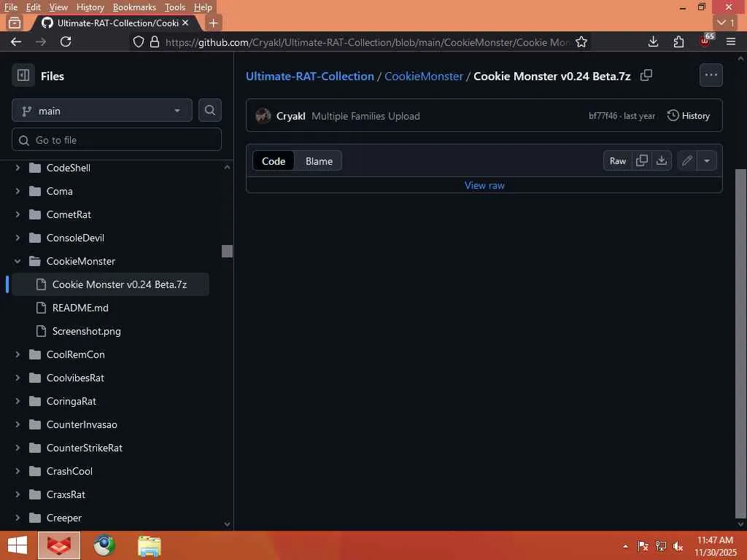Copy raw file icon next to Raw

[642, 160]
